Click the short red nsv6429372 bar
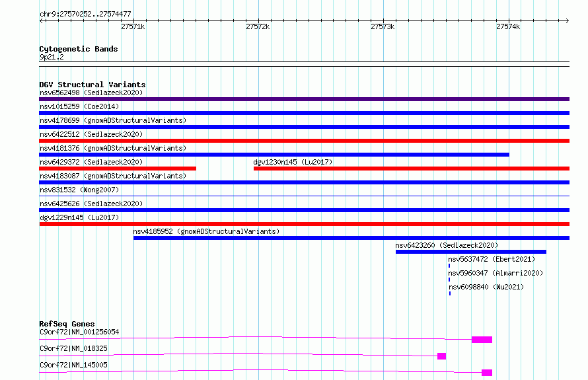Viewport: 588px width, 380px height. coord(118,169)
